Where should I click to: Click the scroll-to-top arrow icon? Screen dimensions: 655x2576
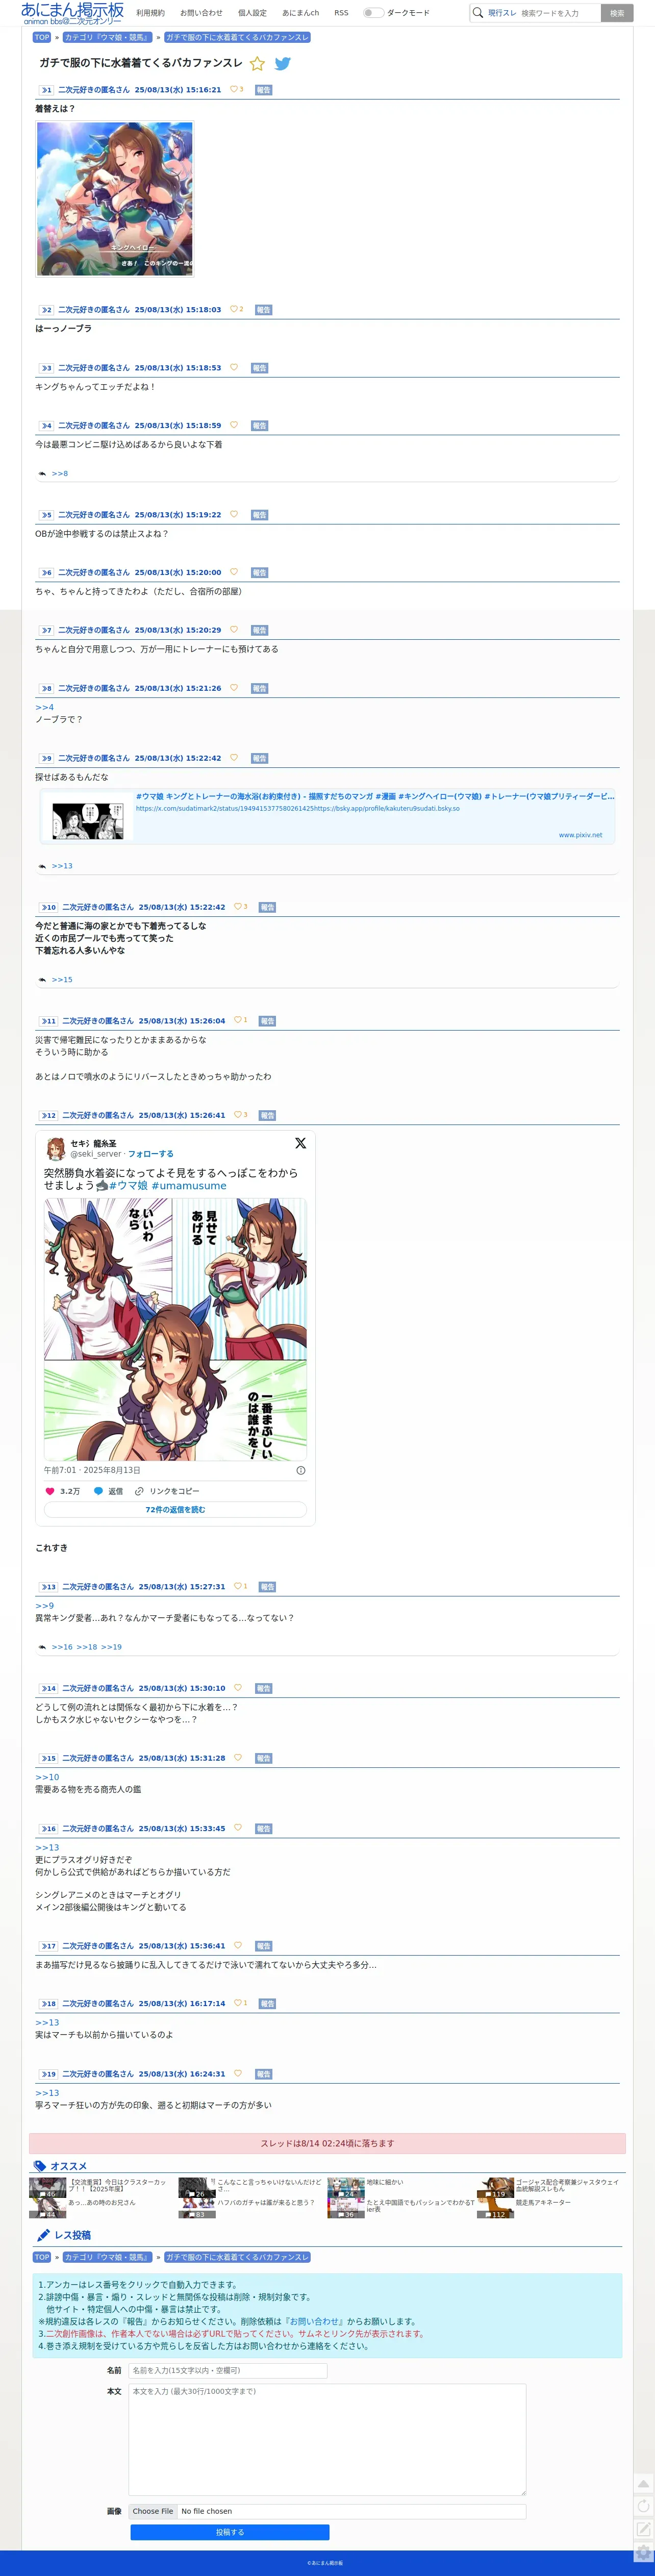click(x=644, y=2484)
